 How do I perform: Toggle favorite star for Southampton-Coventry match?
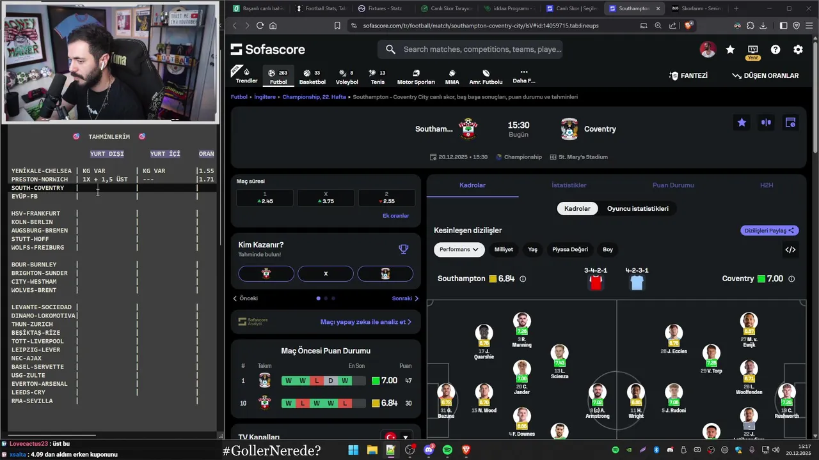(x=742, y=123)
